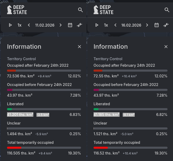
Task: Click the value 72.55 ths. km²
Action: [x=106, y=76]
